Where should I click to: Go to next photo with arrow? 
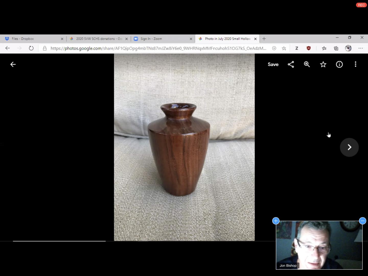(349, 147)
